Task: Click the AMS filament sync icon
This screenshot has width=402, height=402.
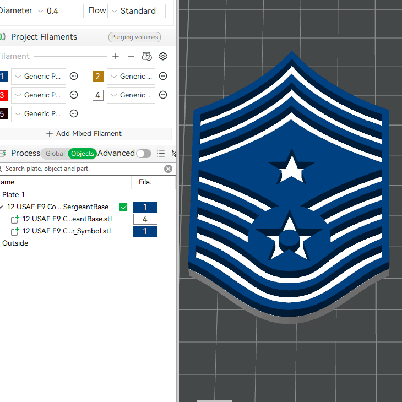Action: (147, 56)
